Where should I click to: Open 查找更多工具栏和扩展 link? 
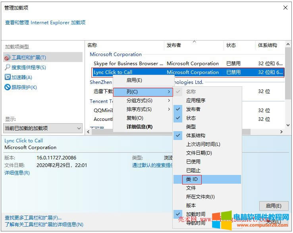(33, 217)
